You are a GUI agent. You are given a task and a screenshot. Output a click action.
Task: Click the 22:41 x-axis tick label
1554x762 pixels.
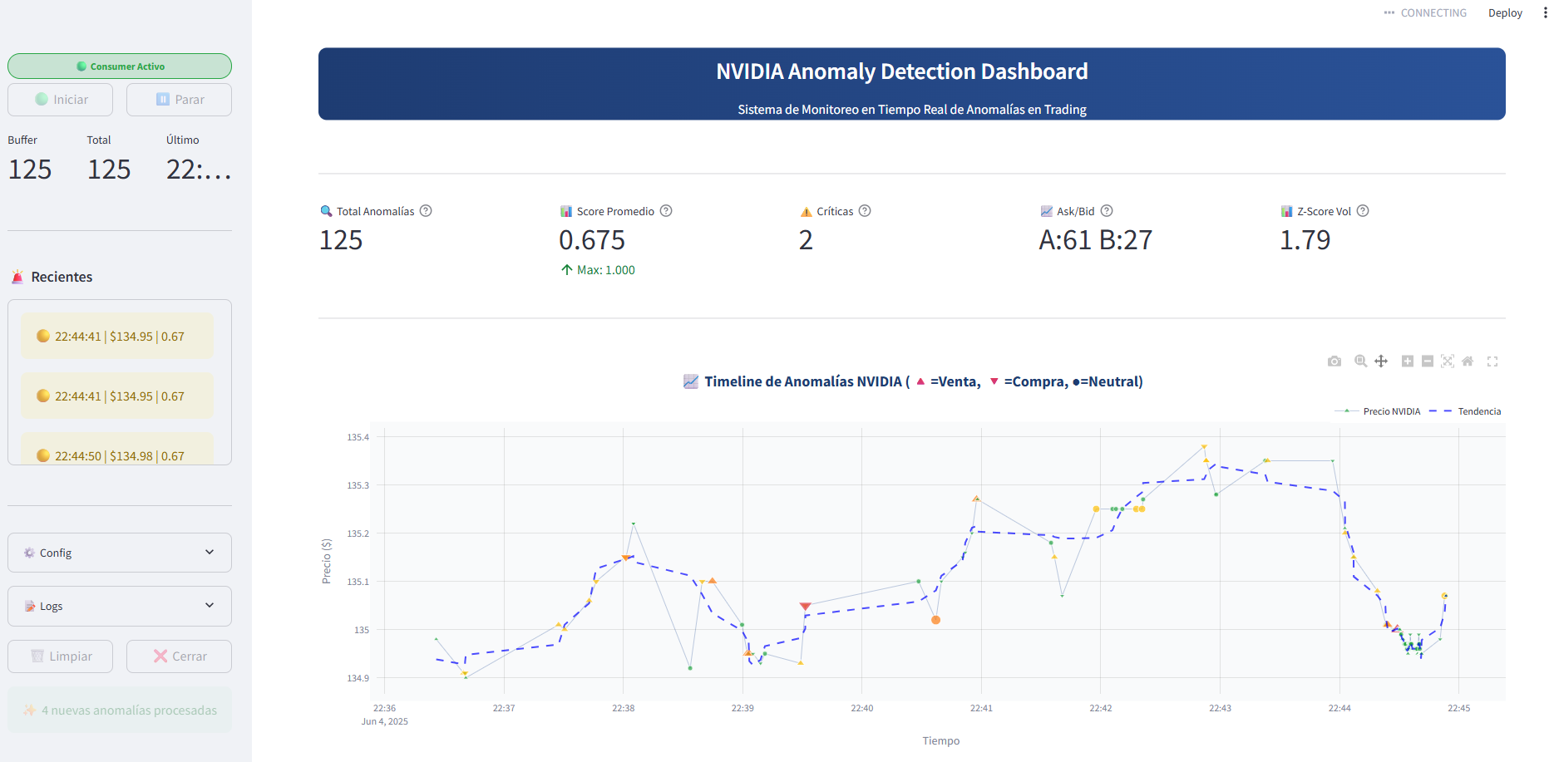(981, 708)
